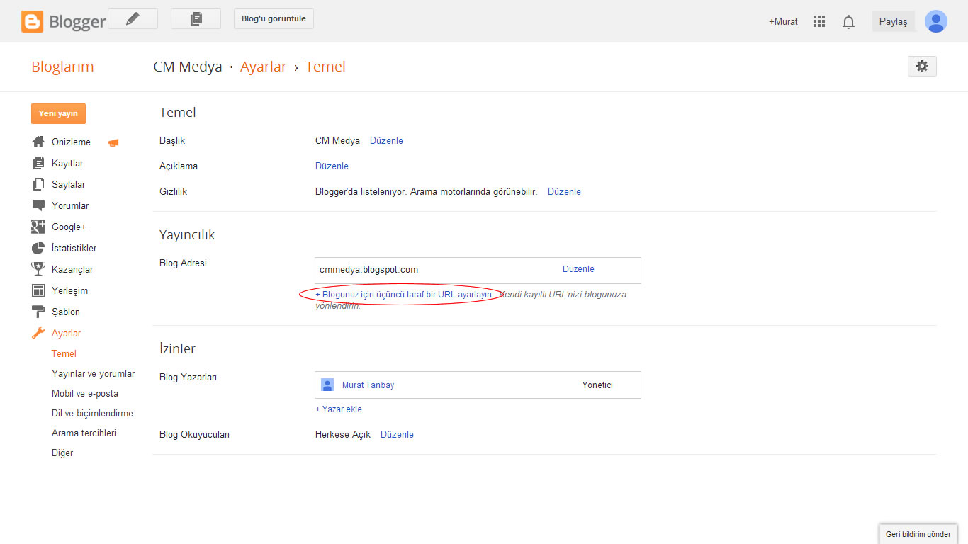
Task: Open the posts list icon button
Action: coord(196,19)
